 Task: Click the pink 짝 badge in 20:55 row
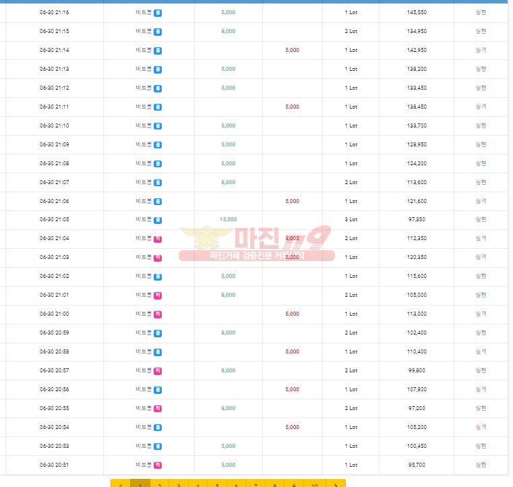158,409
